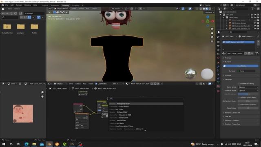This screenshot has width=261, height=147.
Task: Expand the Custom Properties panel
Action: (232, 124)
